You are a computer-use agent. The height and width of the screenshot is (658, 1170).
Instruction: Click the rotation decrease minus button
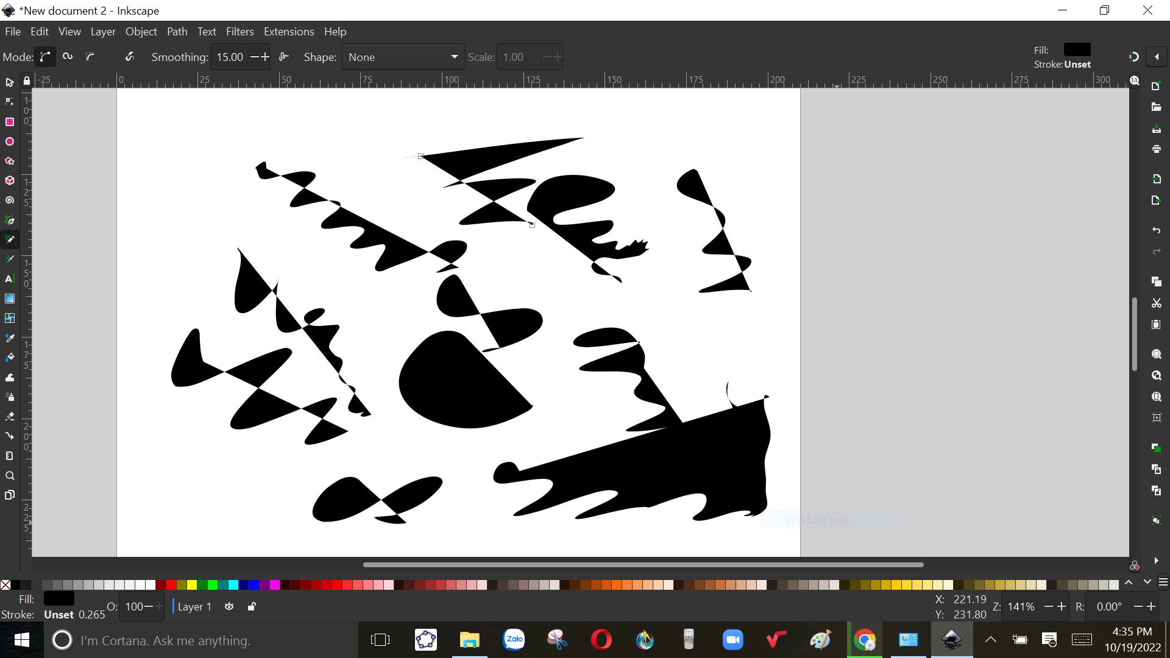[x=1138, y=606]
